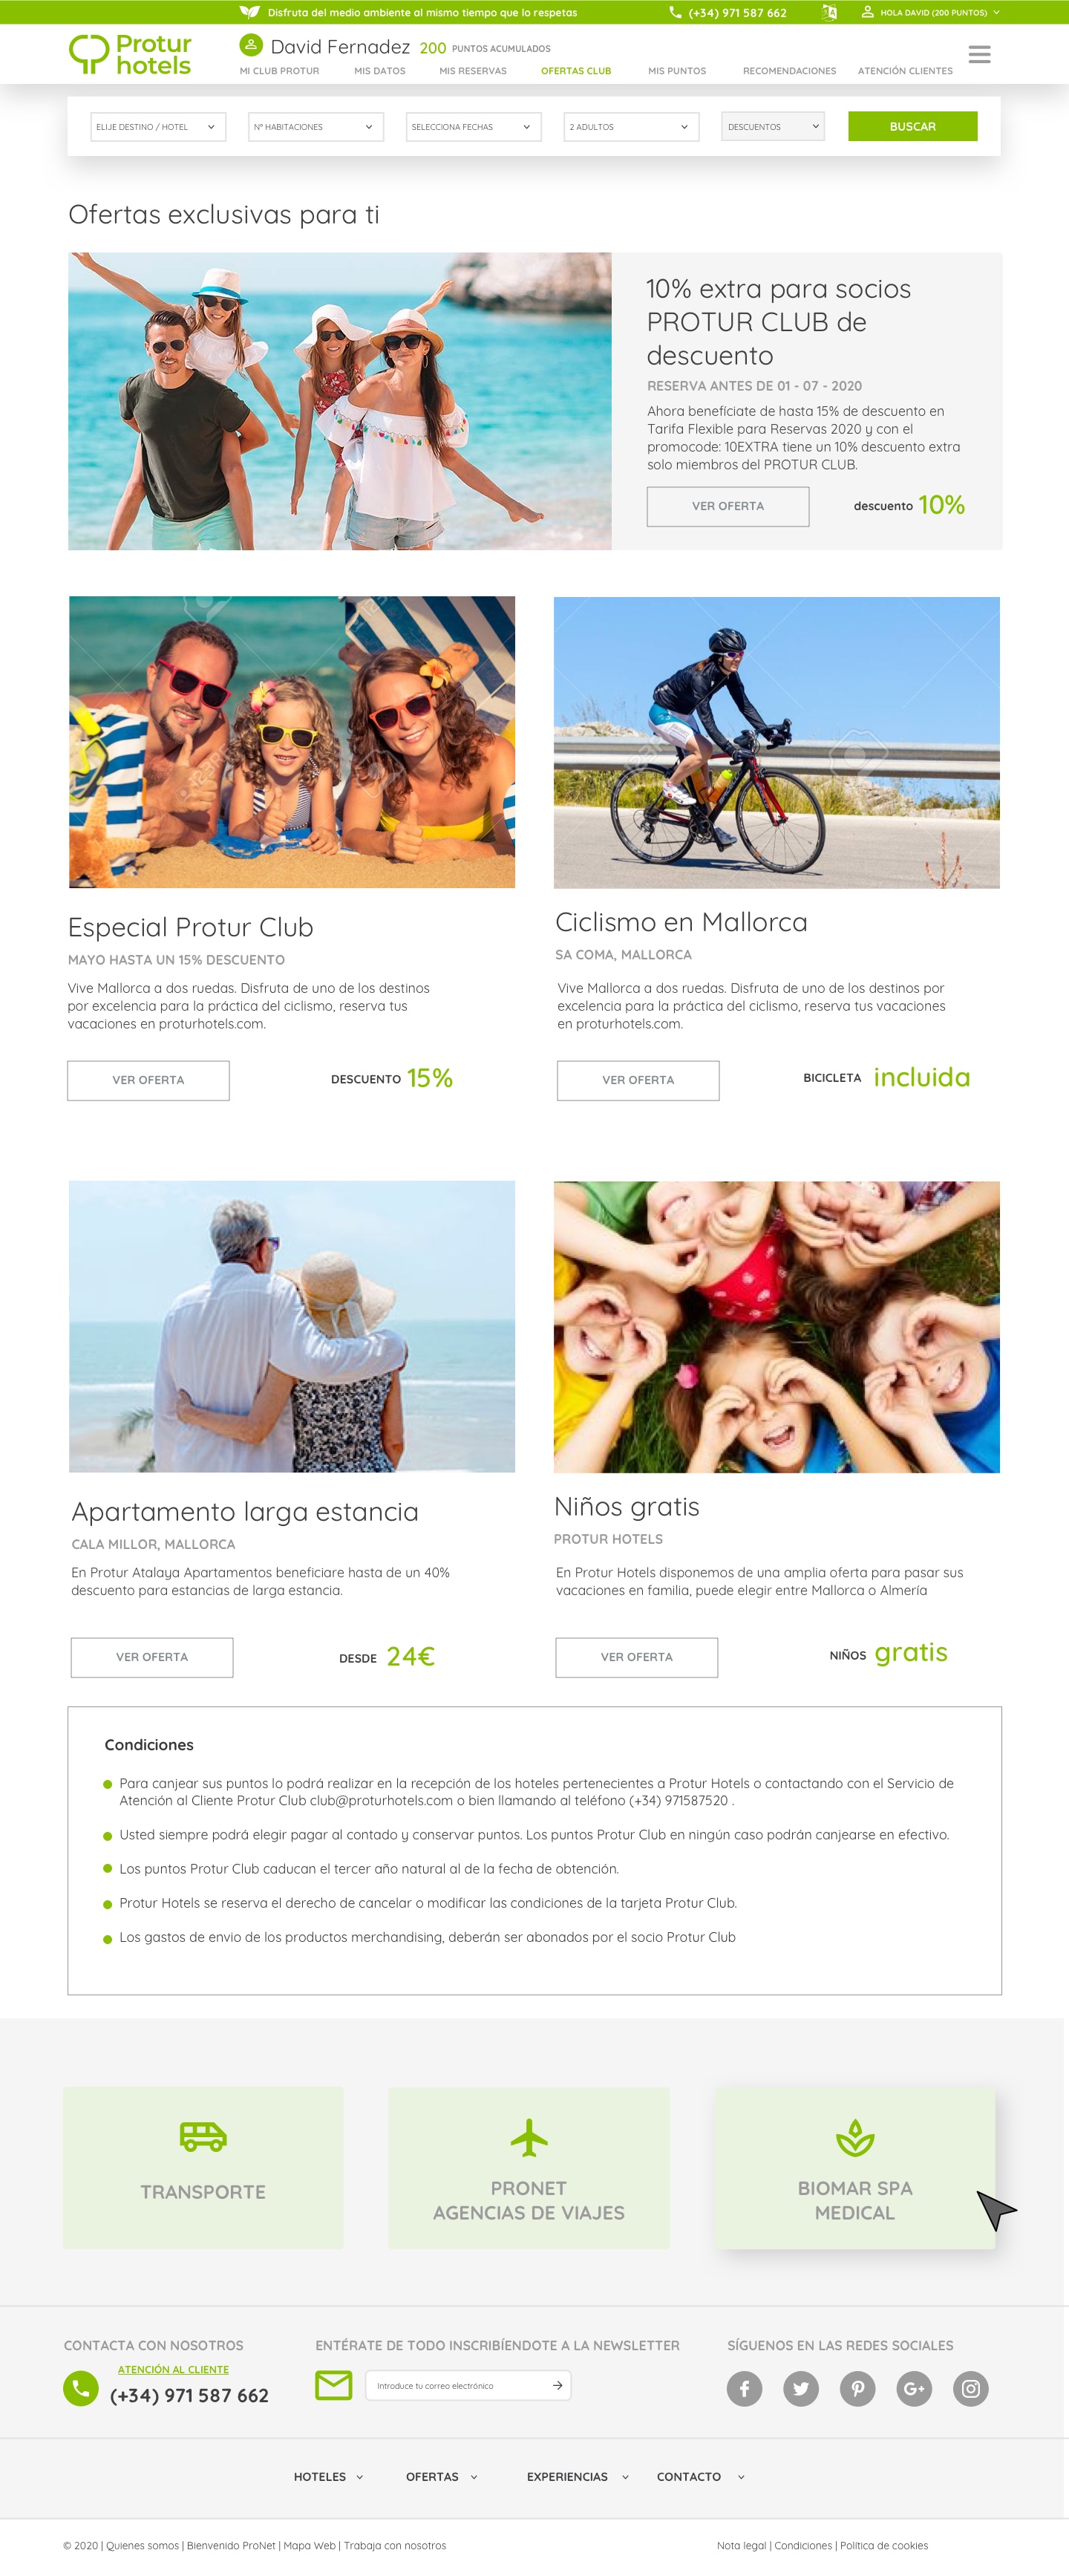
Task: Open the Biomar Spa Medical card
Action: 854,2167
